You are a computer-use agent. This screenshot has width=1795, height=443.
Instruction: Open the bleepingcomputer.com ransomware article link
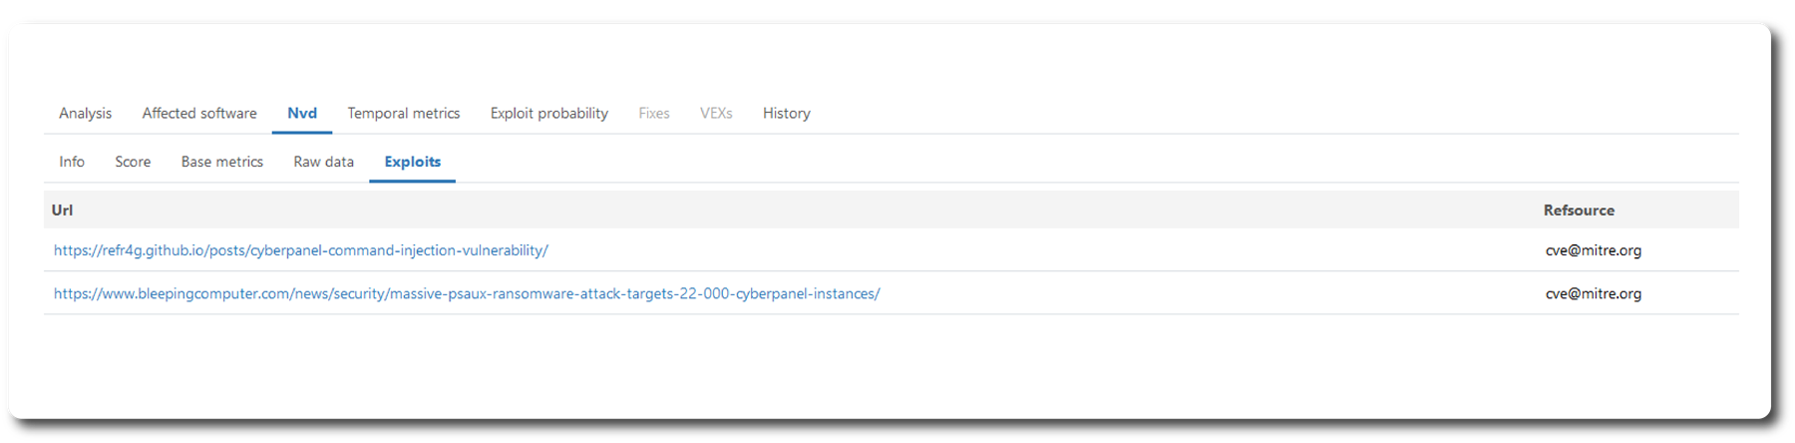tap(467, 294)
